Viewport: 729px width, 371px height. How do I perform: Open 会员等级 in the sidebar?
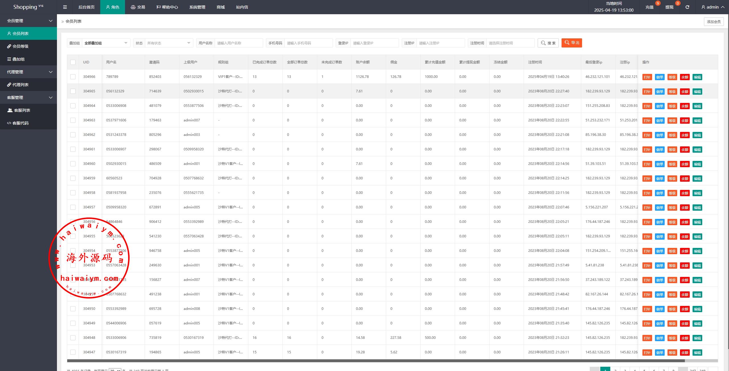[x=21, y=46]
